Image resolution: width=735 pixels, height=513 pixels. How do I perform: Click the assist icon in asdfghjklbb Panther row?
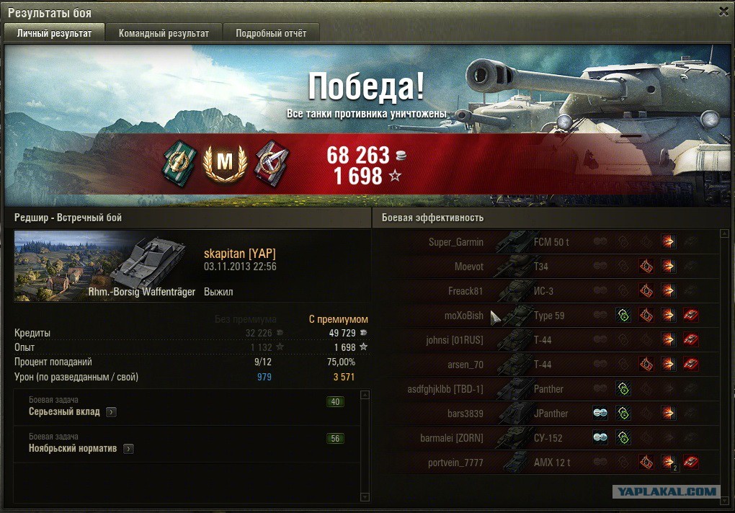pyautogui.click(x=623, y=389)
